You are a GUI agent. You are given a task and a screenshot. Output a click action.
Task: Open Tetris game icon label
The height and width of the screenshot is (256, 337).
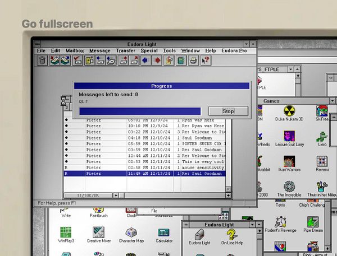click(x=280, y=205)
